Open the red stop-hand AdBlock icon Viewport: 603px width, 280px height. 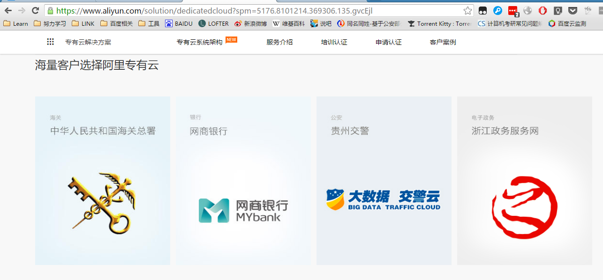543,10
